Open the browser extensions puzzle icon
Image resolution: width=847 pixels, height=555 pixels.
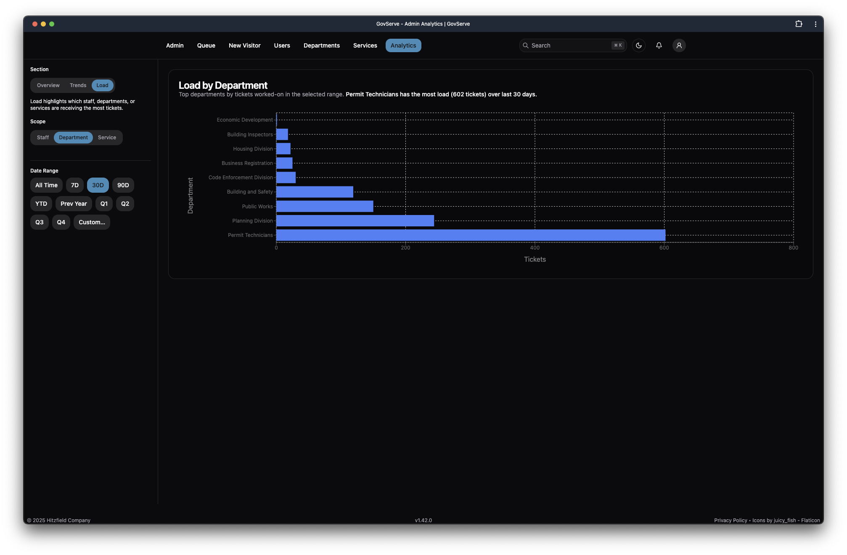coord(798,24)
